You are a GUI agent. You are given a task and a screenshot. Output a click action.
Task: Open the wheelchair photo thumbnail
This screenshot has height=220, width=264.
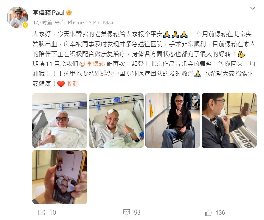[173, 120]
